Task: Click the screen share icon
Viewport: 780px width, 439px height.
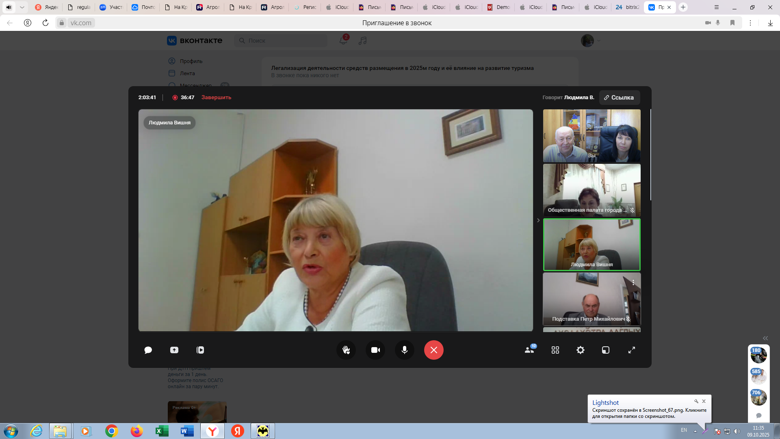Action: [x=174, y=350]
